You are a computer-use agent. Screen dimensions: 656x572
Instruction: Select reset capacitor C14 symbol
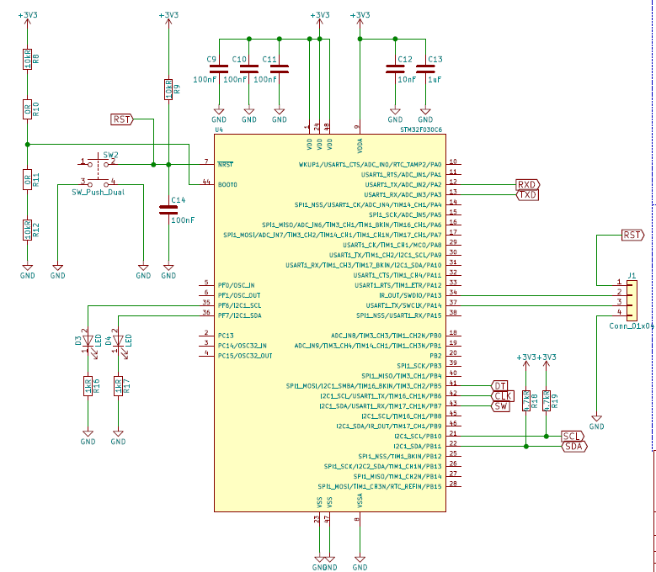[168, 209]
